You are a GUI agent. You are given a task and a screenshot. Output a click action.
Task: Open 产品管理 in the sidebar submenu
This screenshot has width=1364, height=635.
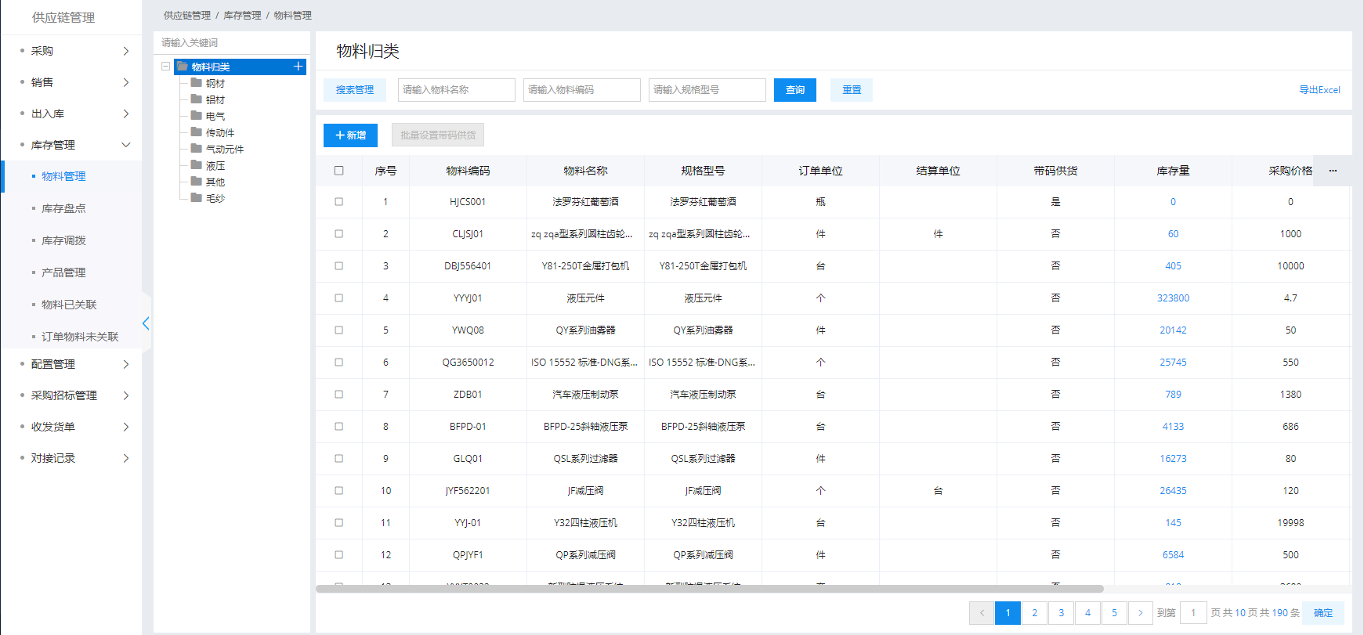pos(63,272)
